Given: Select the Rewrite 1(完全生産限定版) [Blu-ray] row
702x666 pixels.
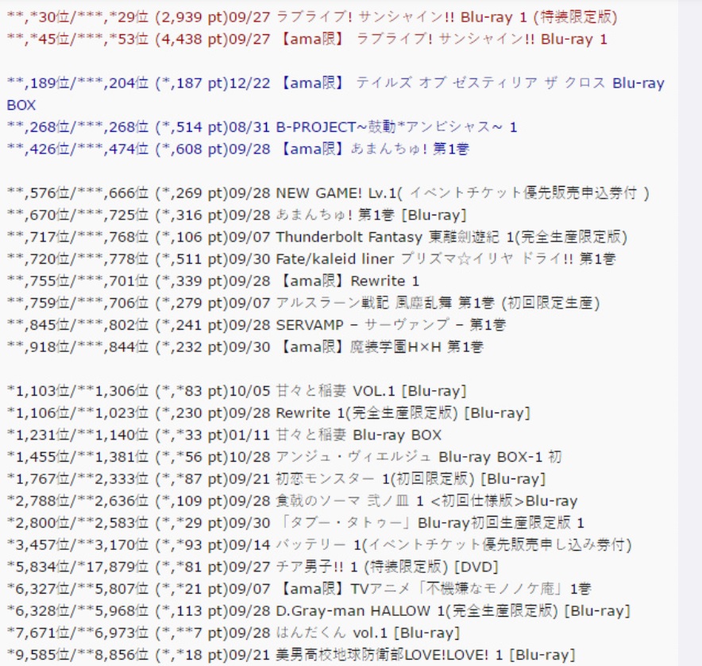Looking at the screenshot, I should 268,413.
